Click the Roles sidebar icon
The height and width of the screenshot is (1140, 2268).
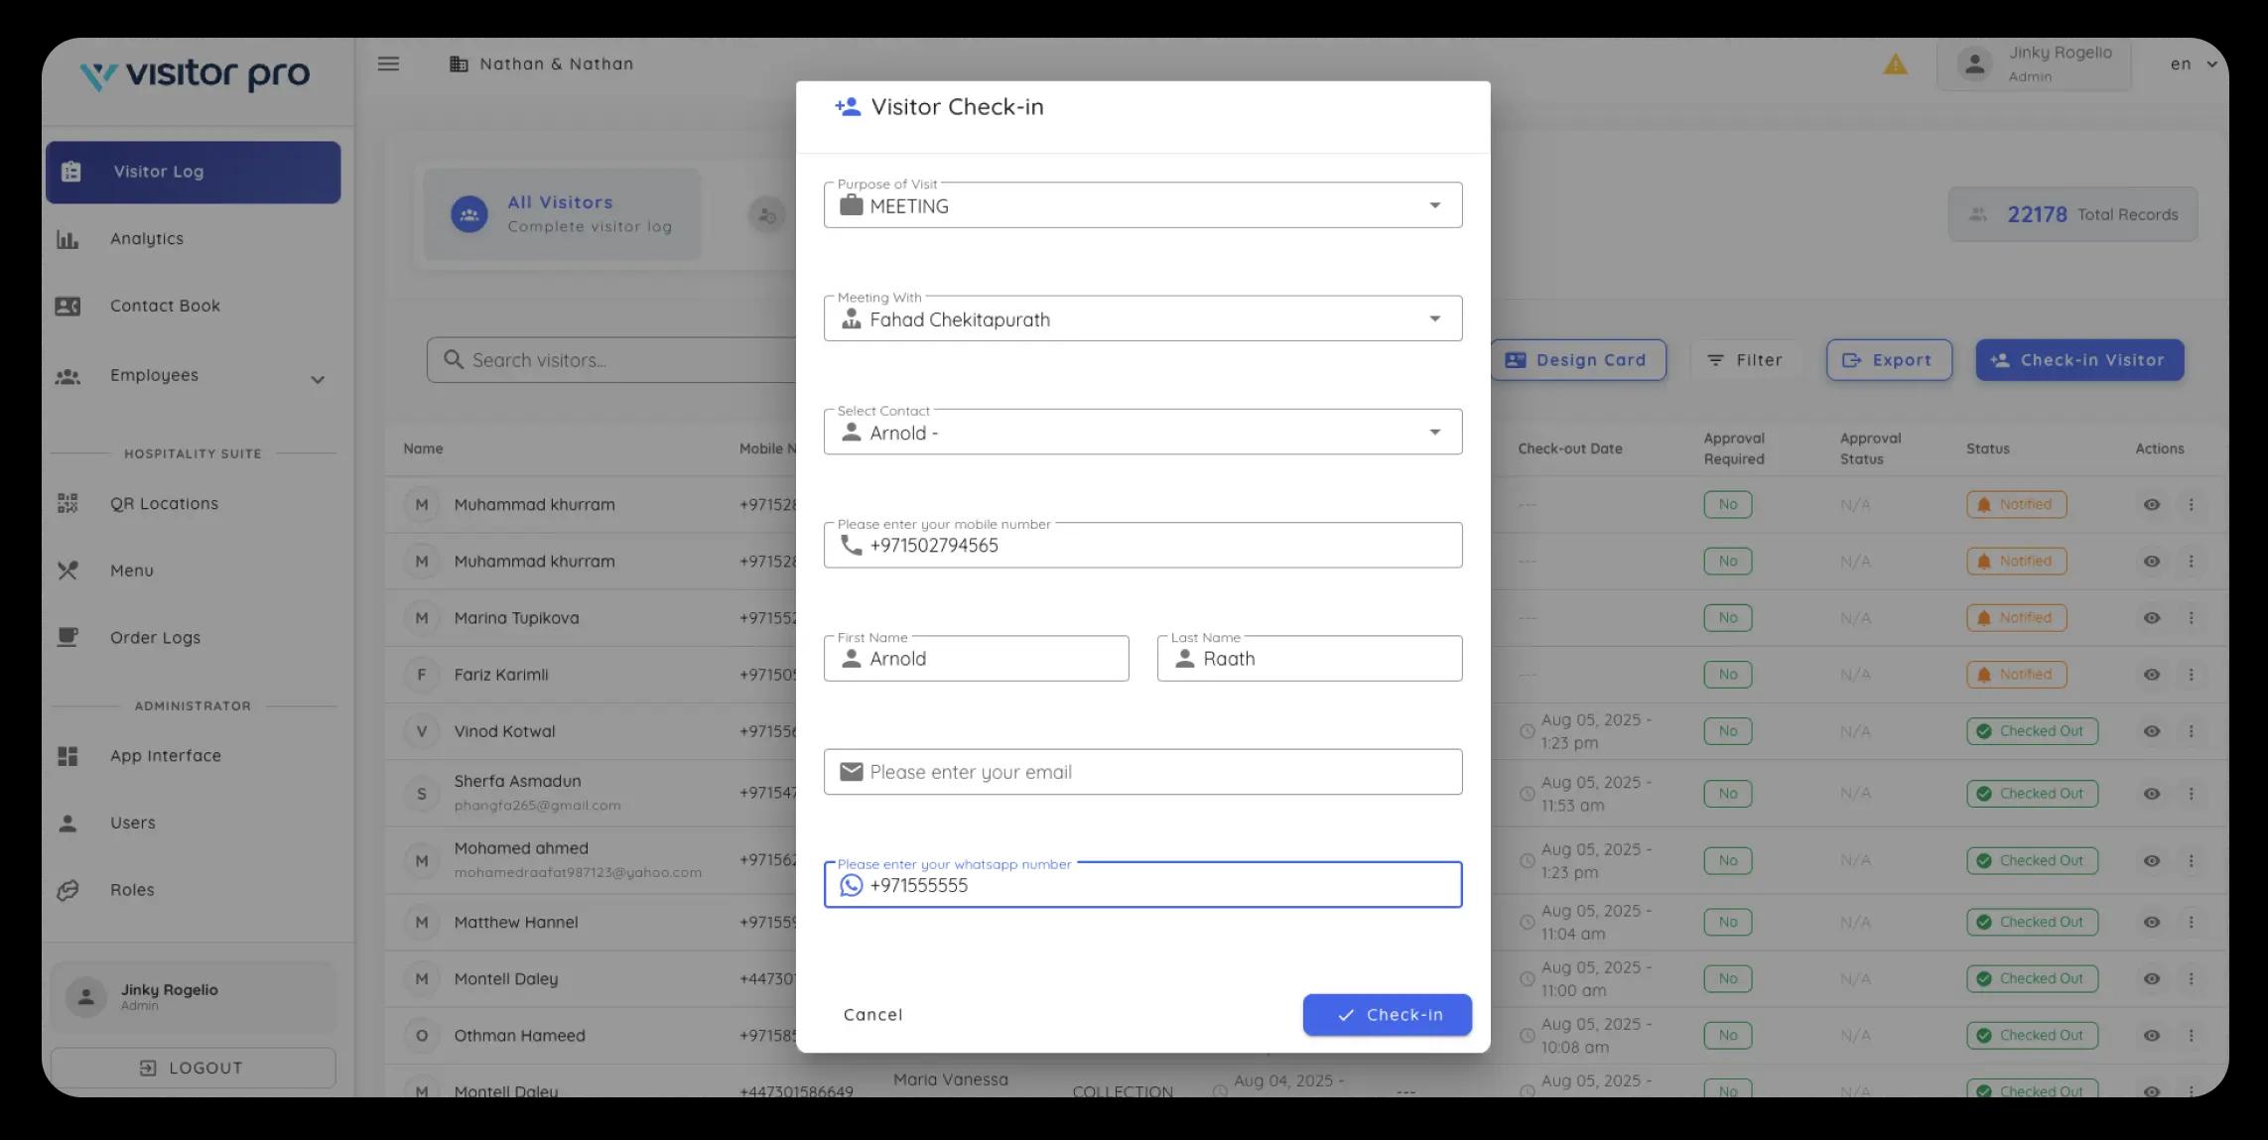click(67, 890)
